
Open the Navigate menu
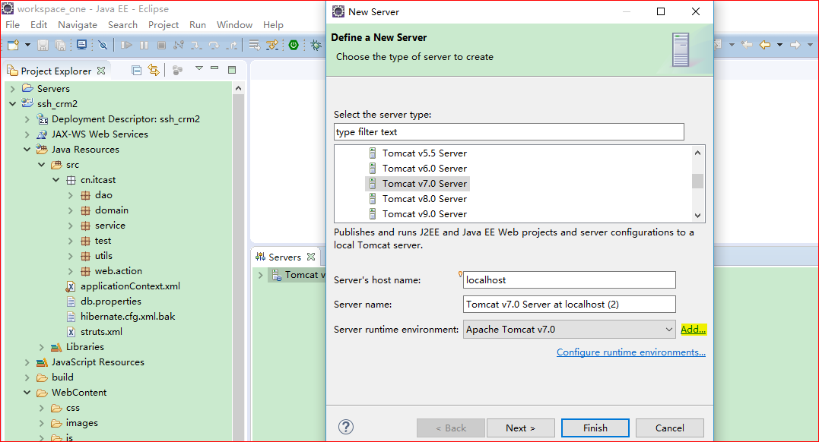(78, 24)
